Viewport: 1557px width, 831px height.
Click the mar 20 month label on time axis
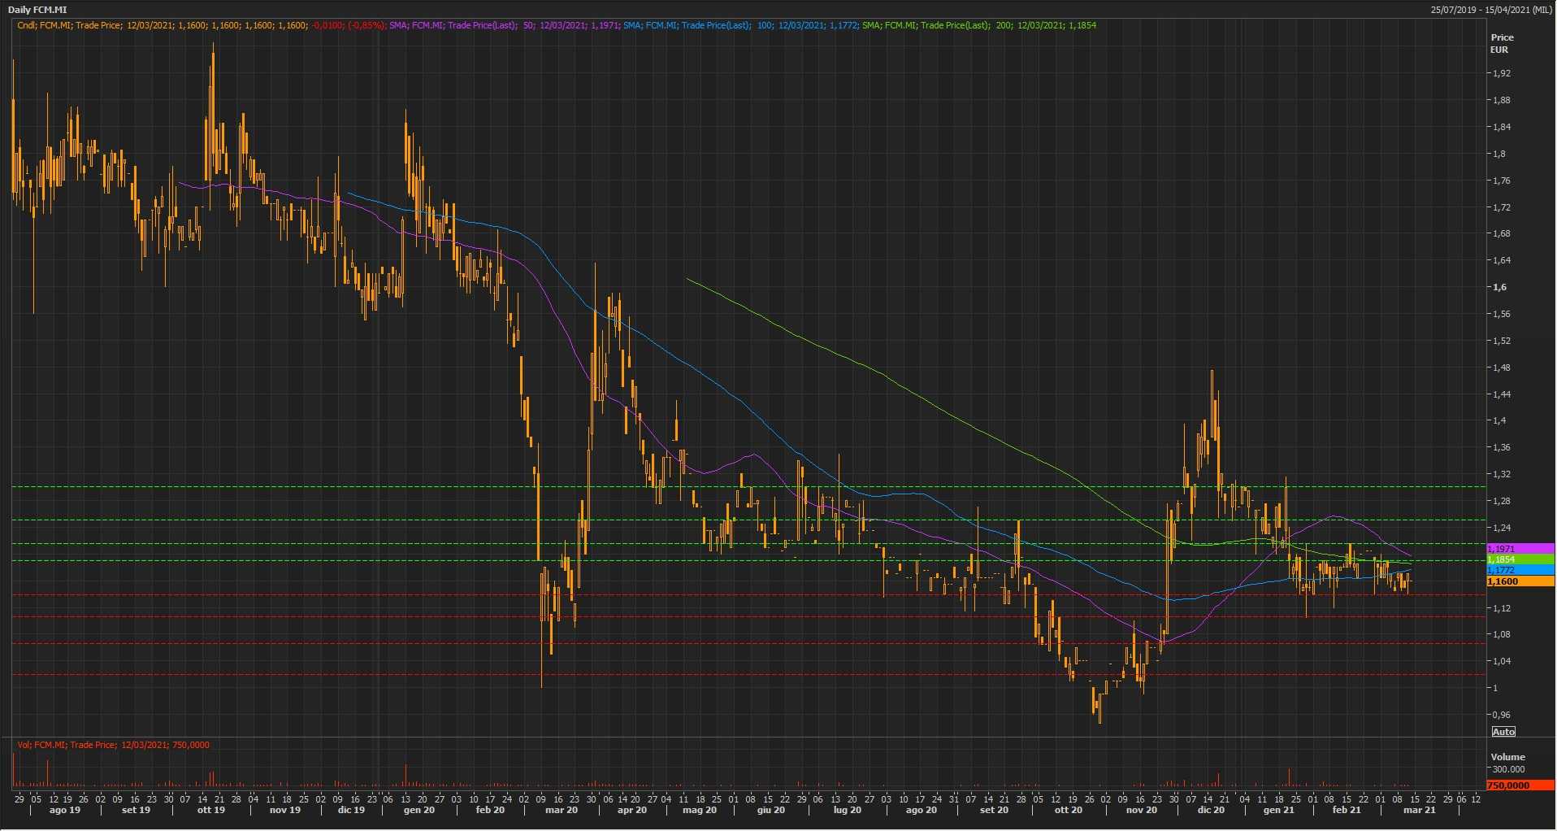coord(562,810)
